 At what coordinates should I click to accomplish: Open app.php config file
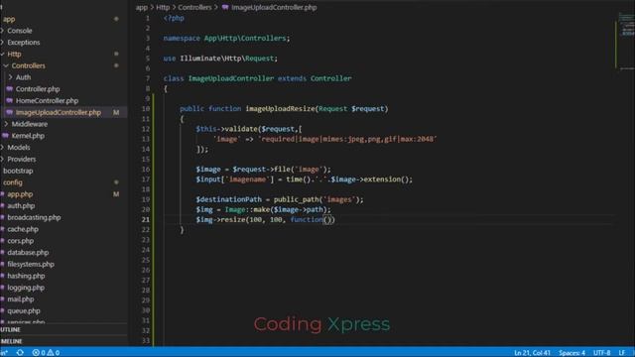coord(20,194)
